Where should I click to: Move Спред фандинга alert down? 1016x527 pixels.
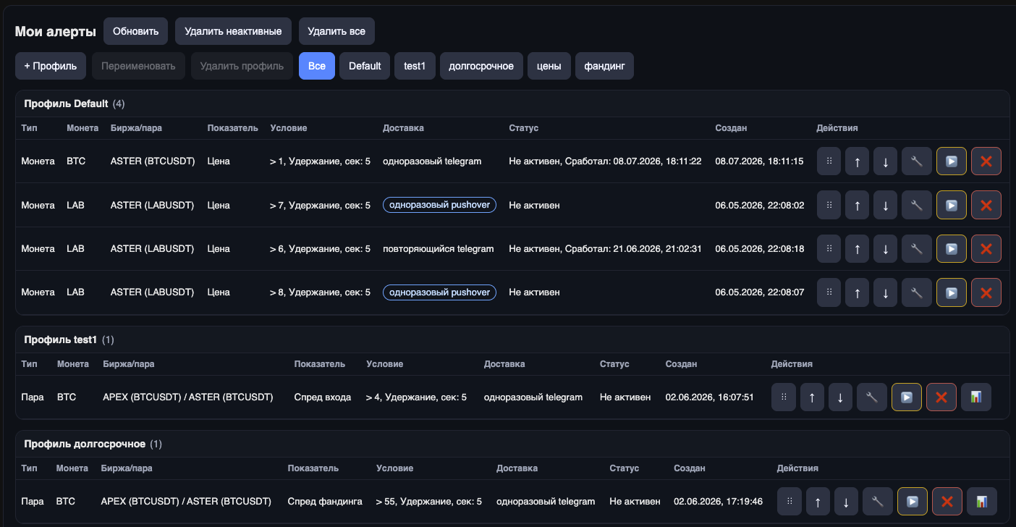pos(846,501)
